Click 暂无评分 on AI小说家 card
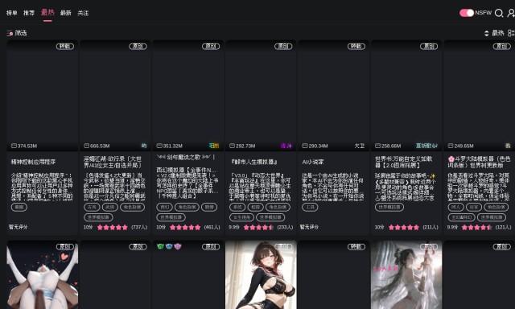Screen dimensions: 515x309 [309, 227]
